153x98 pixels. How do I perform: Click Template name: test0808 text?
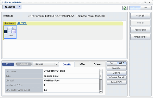click(x=91, y=16)
